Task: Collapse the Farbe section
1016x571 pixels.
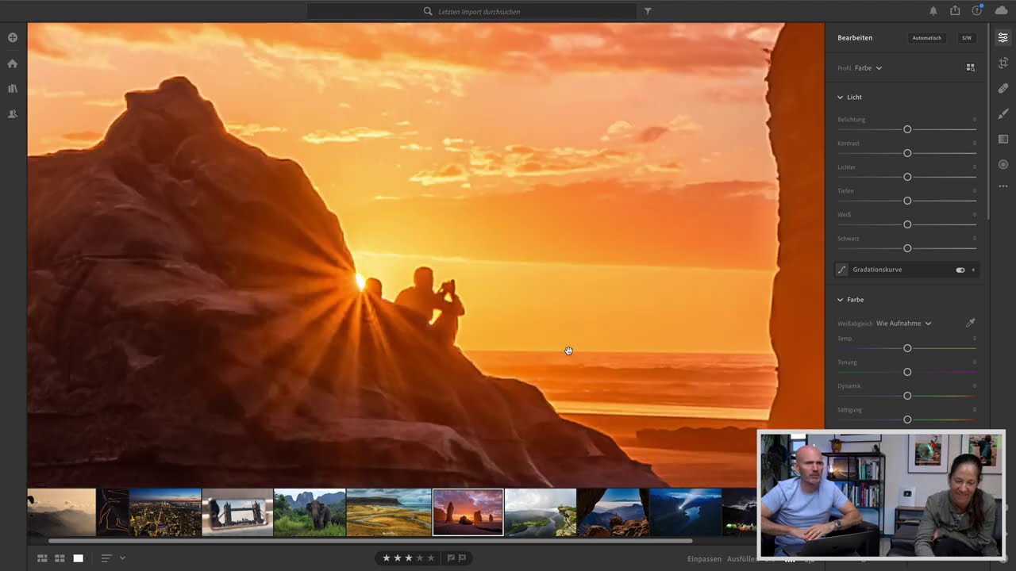Action: (x=840, y=300)
